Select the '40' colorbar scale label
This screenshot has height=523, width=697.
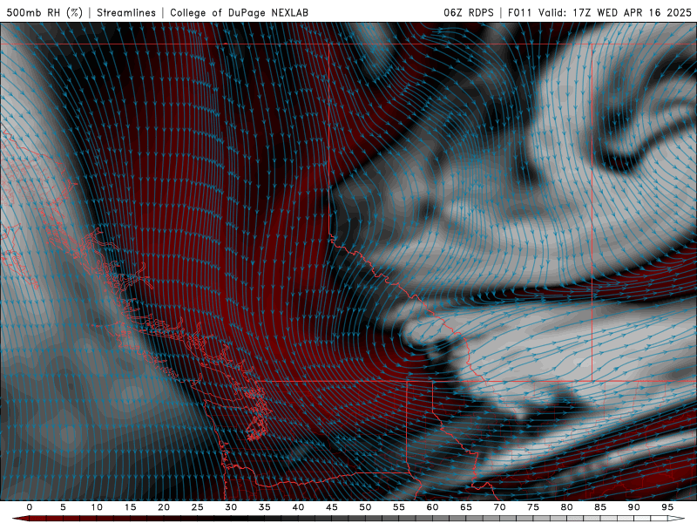[x=298, y=507]
